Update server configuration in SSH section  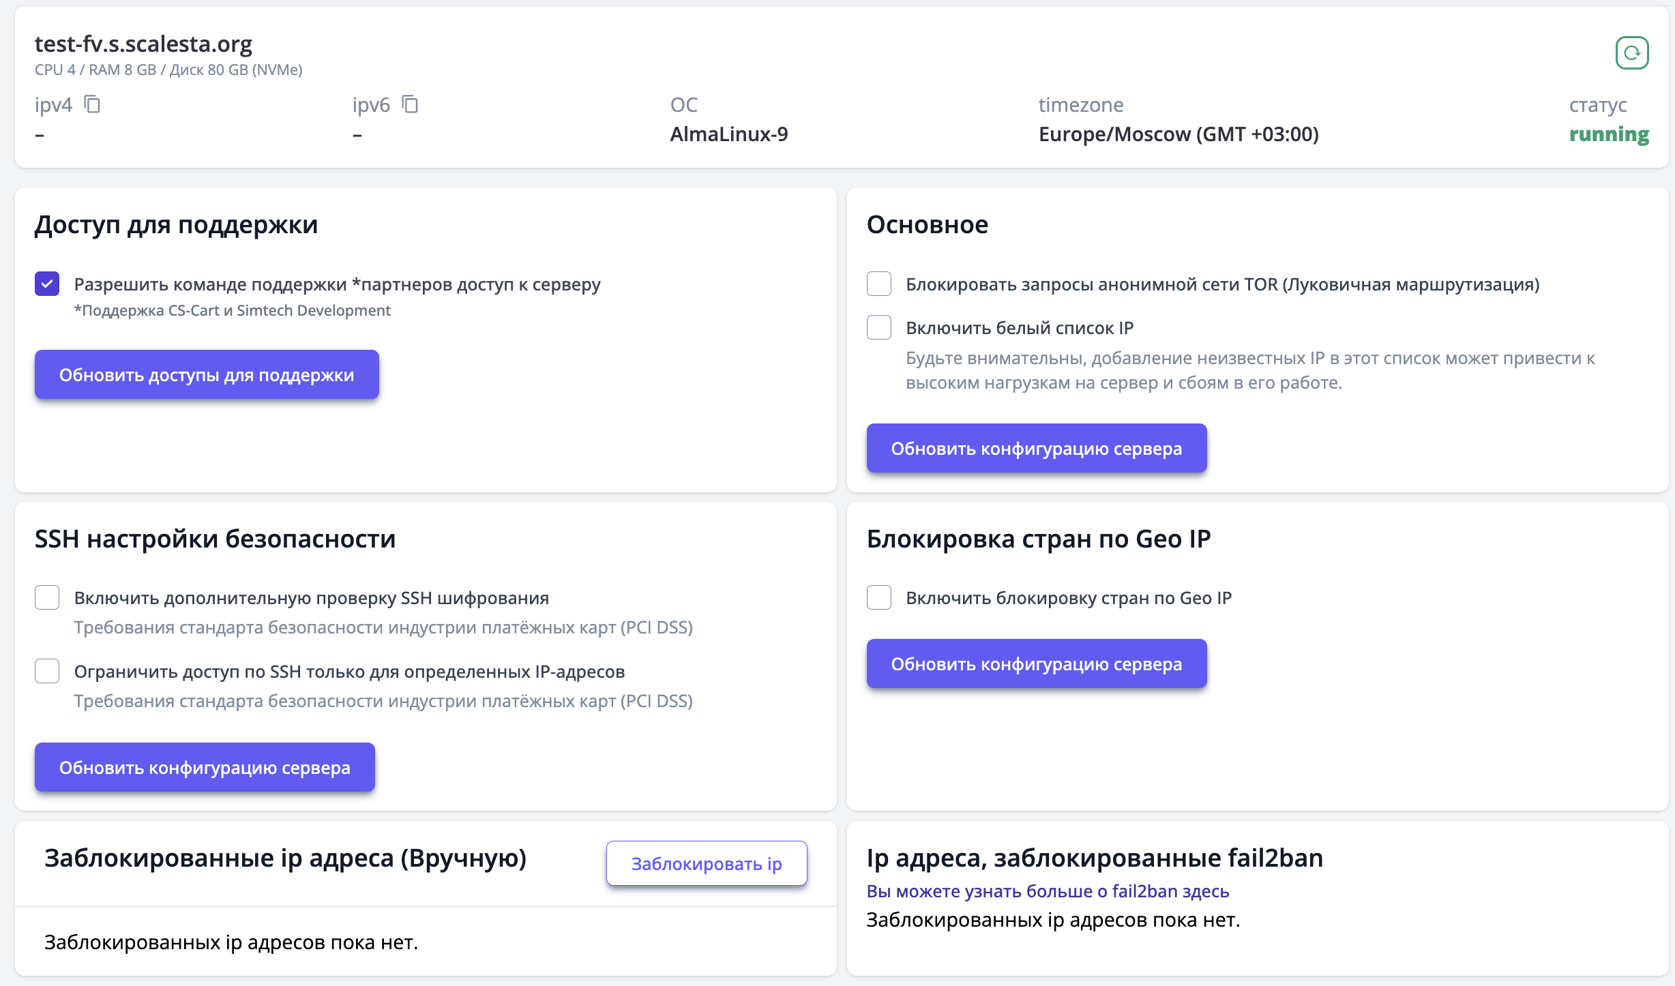point(205,768)
